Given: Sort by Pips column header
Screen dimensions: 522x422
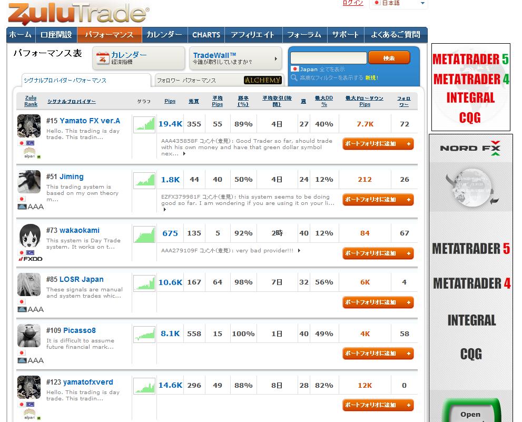Looking at the screenshot, I should tap(170, 101).
